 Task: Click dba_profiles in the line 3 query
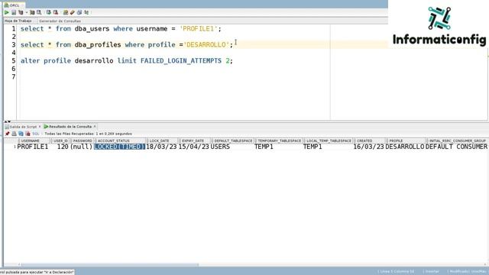click(98, 44)
